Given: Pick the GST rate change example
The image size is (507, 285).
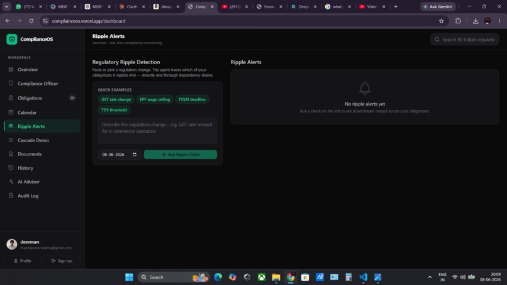Looking at the screenshot, I should [x=116, y=99].
